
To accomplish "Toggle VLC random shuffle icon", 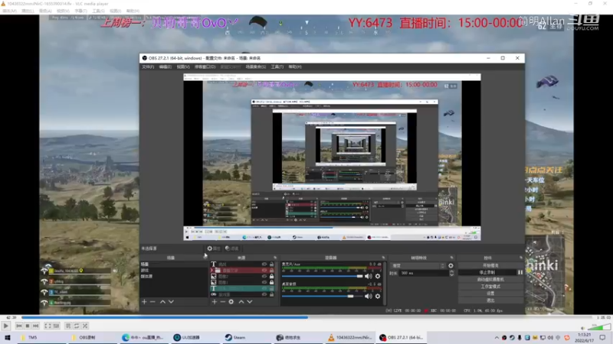I will 85,326.
